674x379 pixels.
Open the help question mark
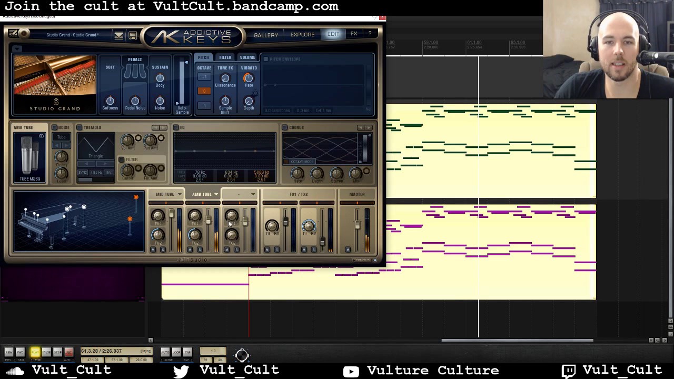[370, 34]
